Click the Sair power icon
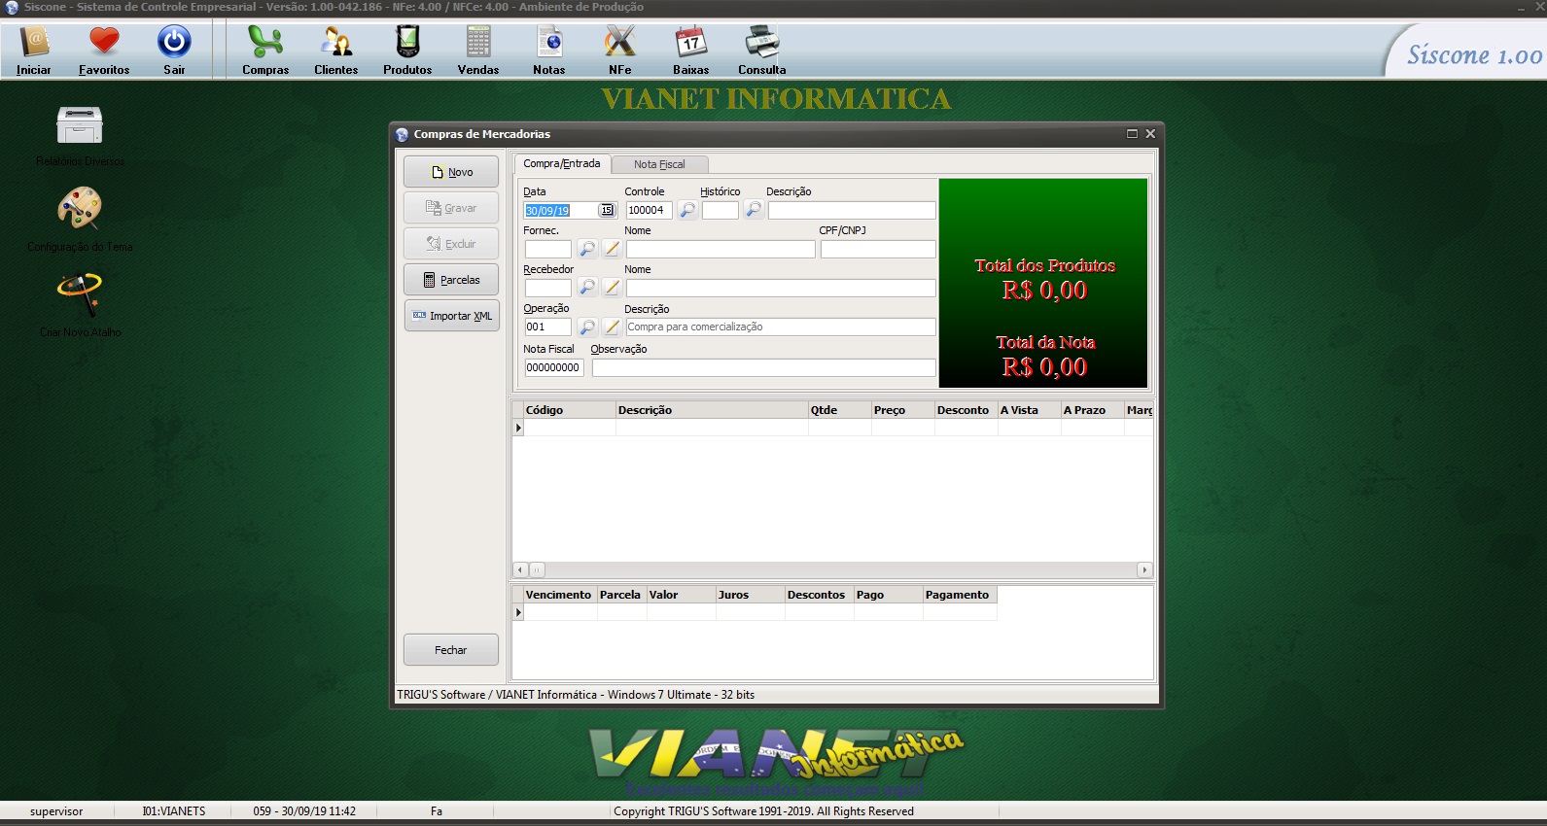Image resolution: width=1547 pixels, height=826 pixels. tap(174, 50)
